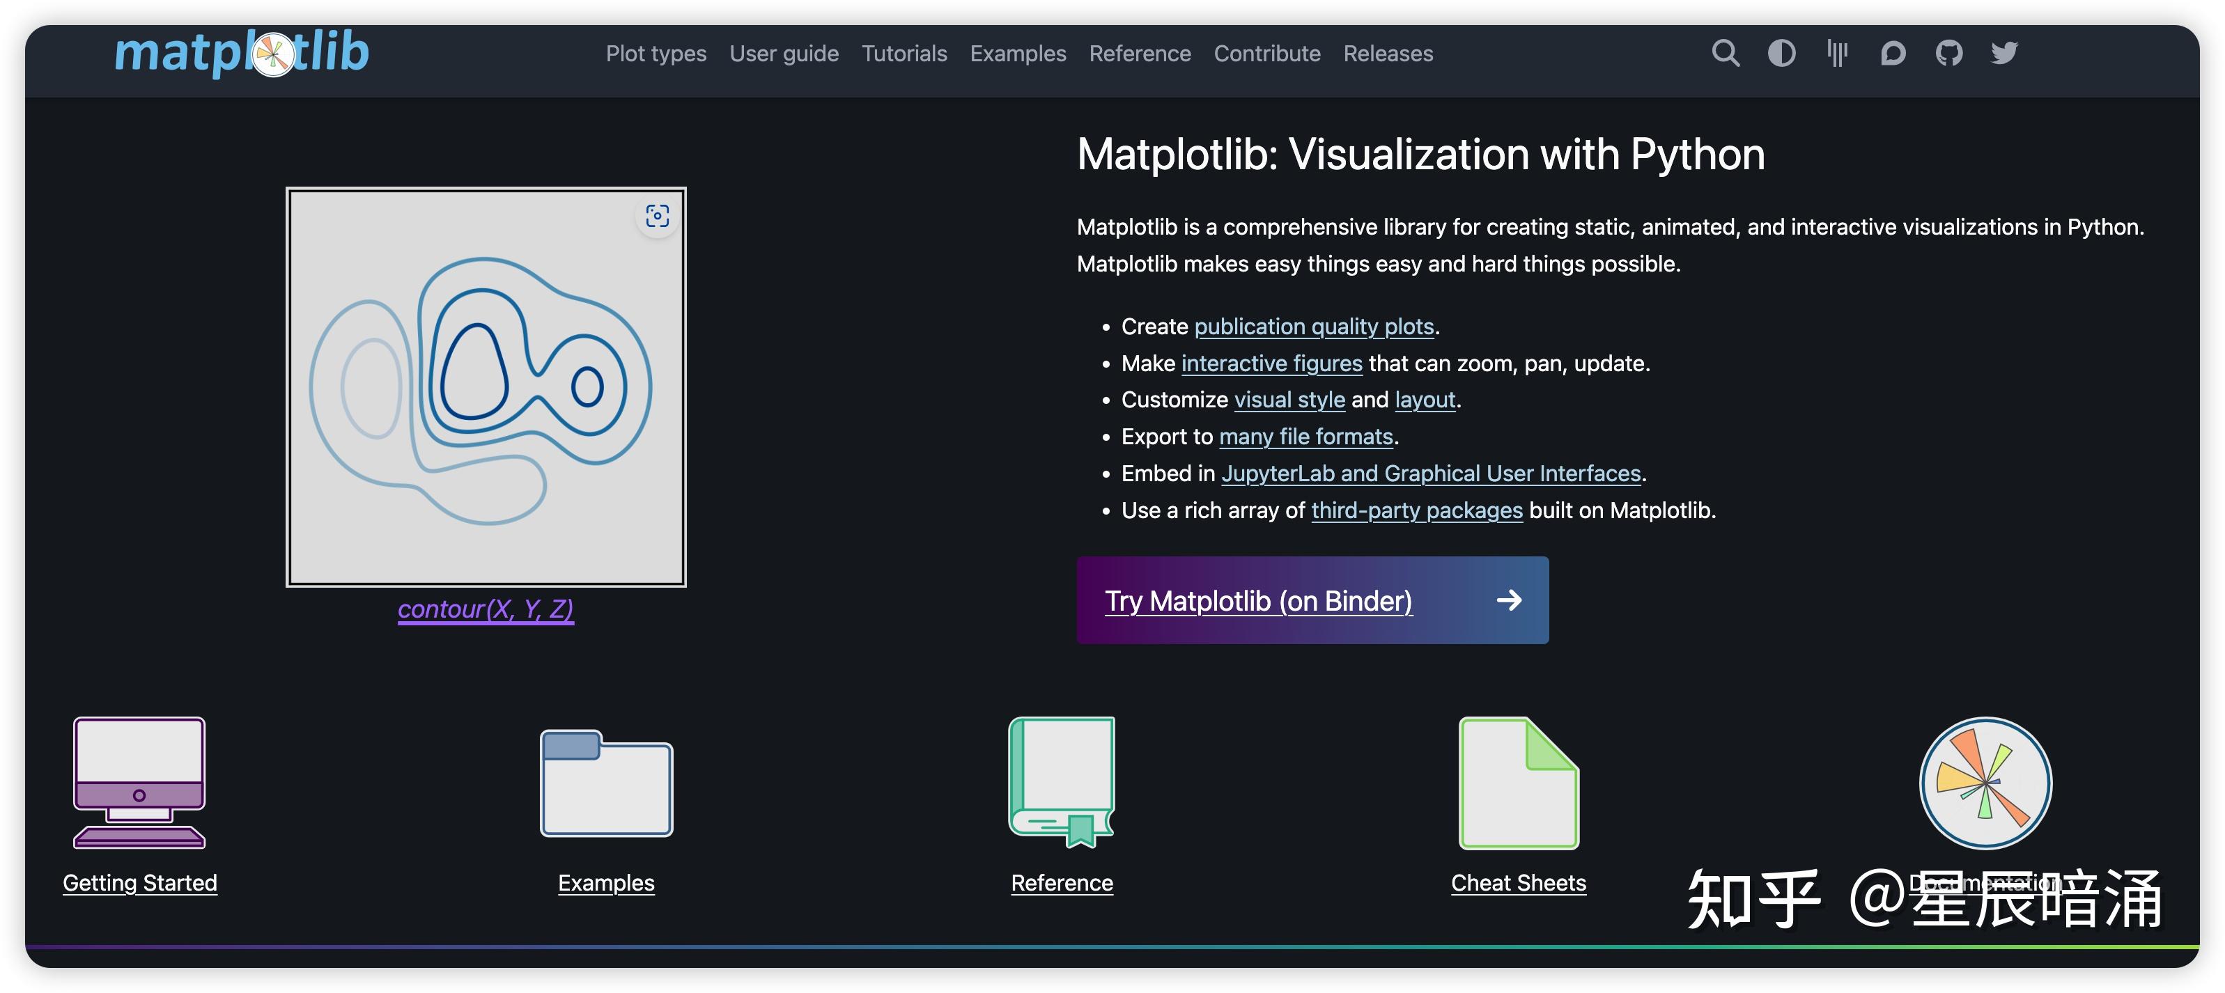Click the matplotlib logo in the header
Image resolution: width=2225 pixels, height=993 pixels.
(242, 54)
